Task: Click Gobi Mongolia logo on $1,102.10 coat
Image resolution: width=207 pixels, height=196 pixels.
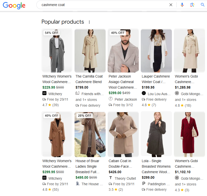Action: click(x=177, y=178)
